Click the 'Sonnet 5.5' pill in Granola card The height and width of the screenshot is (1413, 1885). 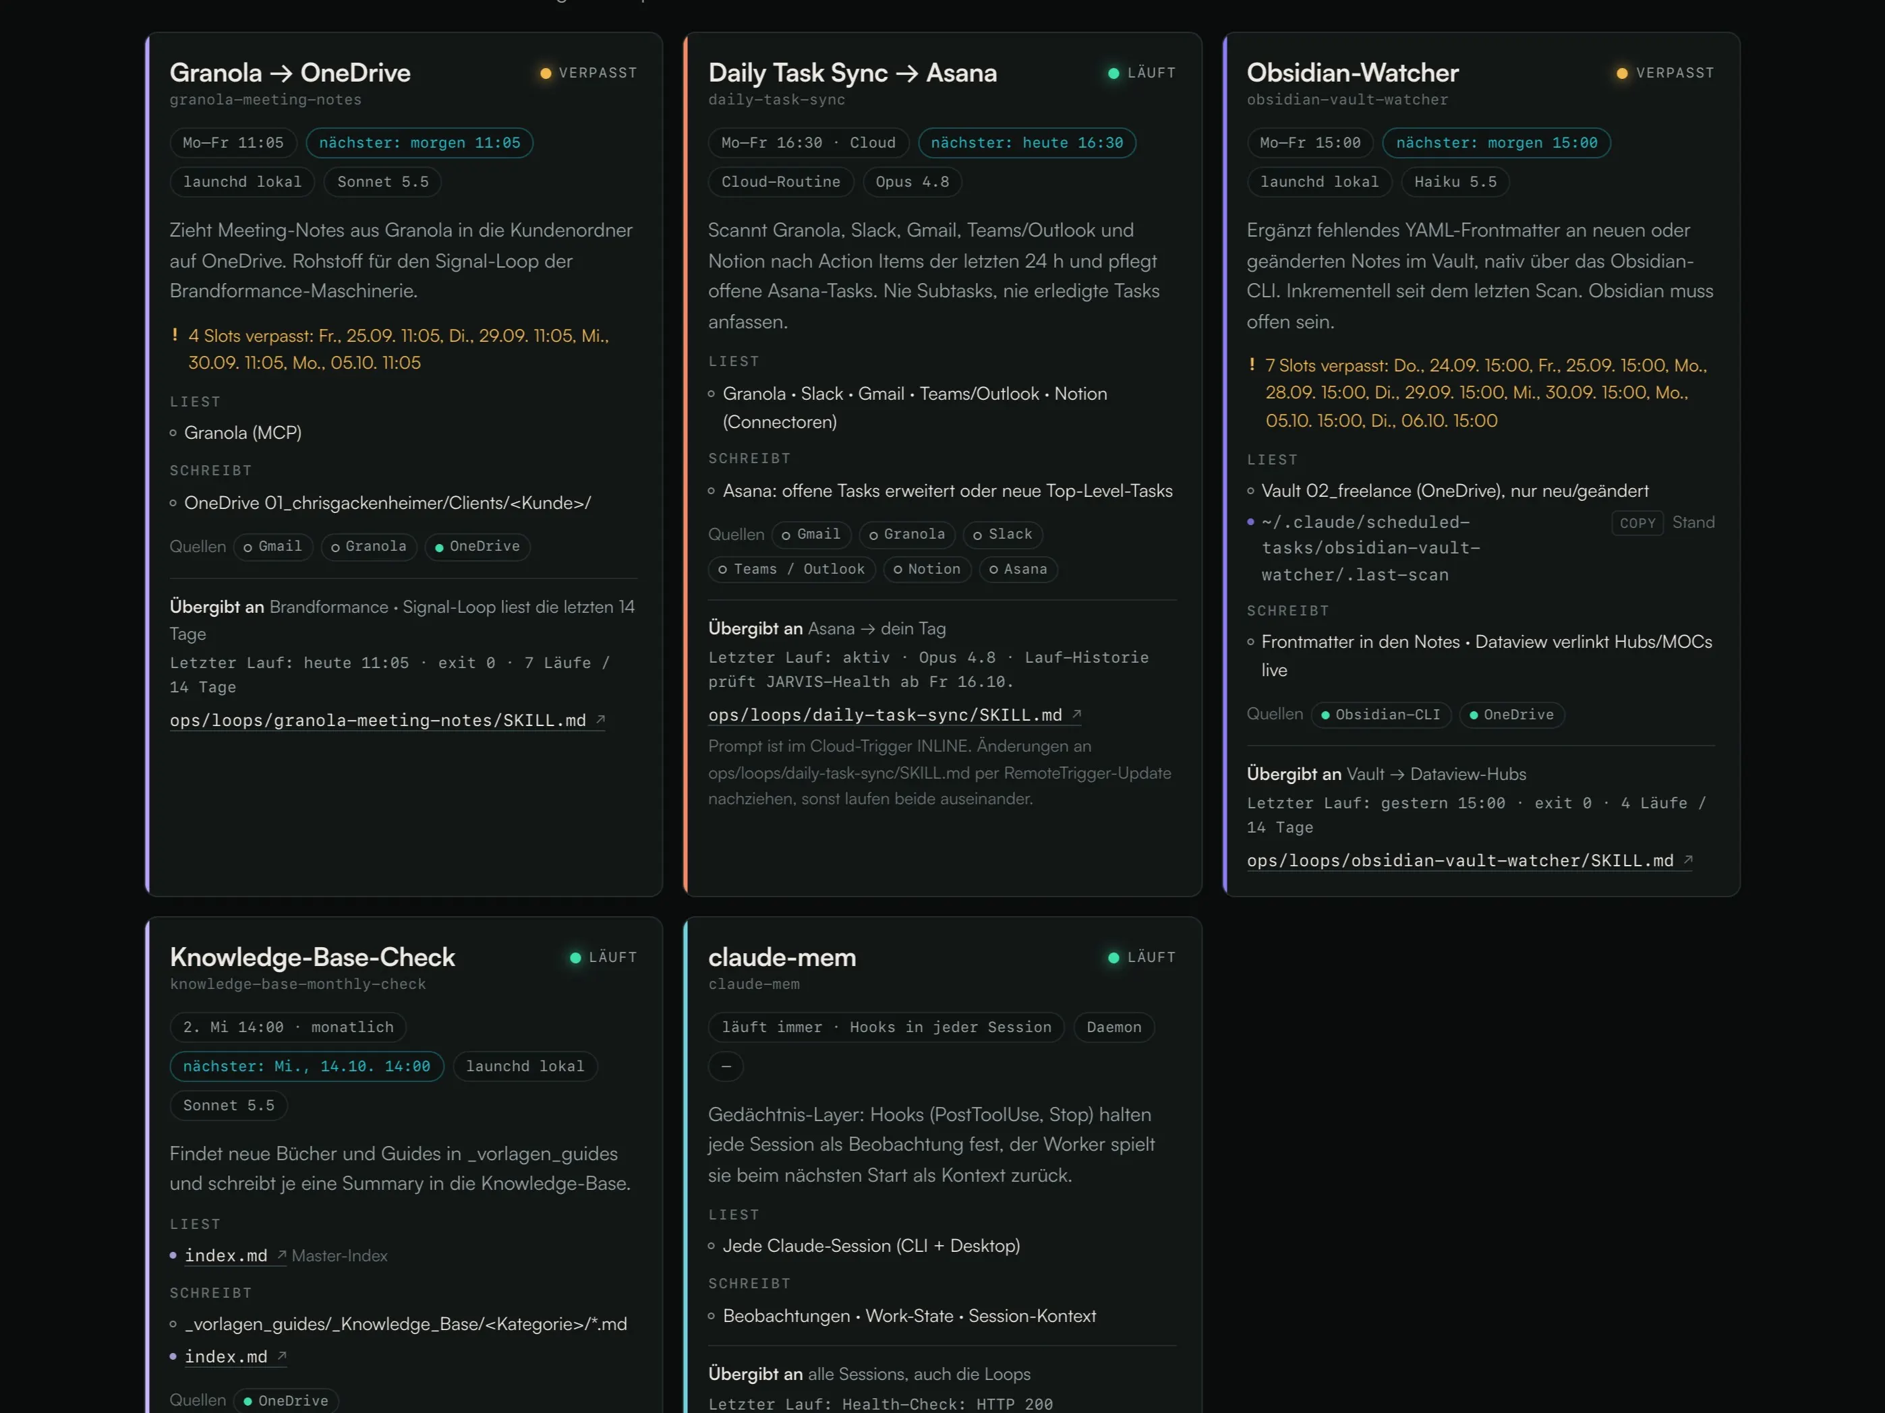pyautogui.click(x=382, y=182)
